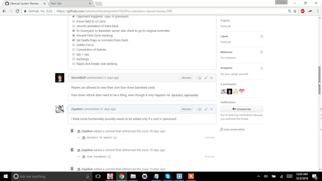Click the taskbar clock showing 12:03 AM
322x181 pixels.
302,176
